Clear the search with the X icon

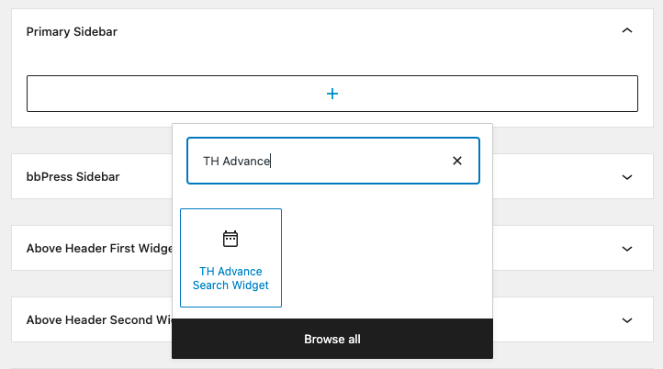pos(456,161)
